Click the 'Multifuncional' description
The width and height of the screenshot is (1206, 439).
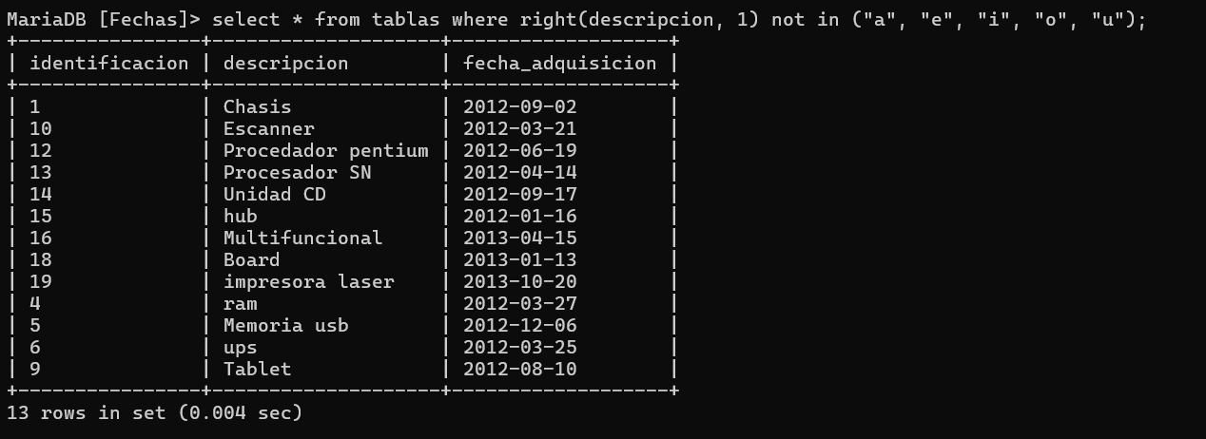tap(302, 239)
